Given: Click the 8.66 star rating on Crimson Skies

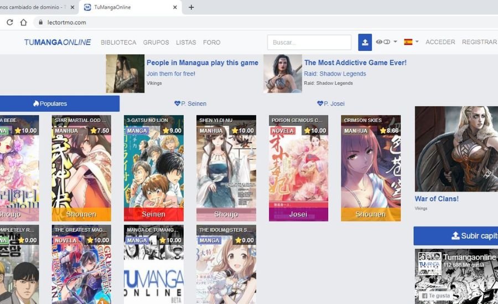Looking at the screenshot, I should (x=389, y=130).
